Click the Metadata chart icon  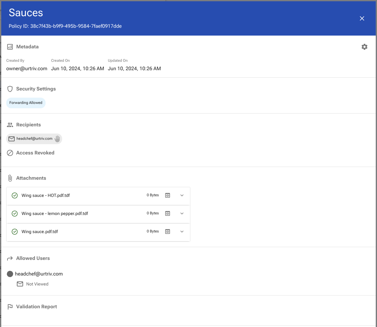pyautogui.click(x=10, y=46)
